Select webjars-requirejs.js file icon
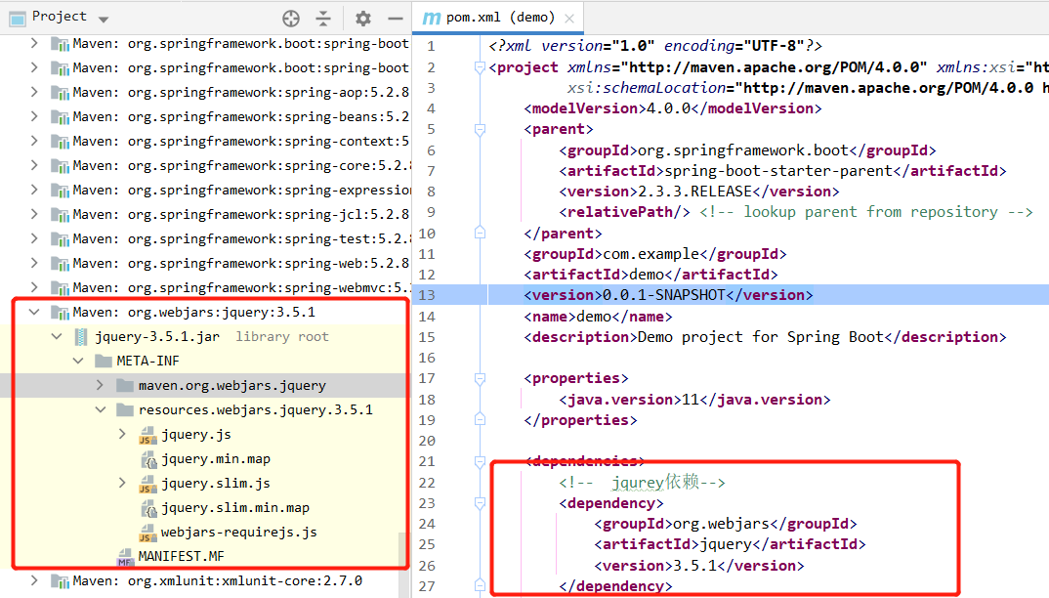Viewport: 1049px width, 598px height. pyautogui.click(x=147, y=534)
